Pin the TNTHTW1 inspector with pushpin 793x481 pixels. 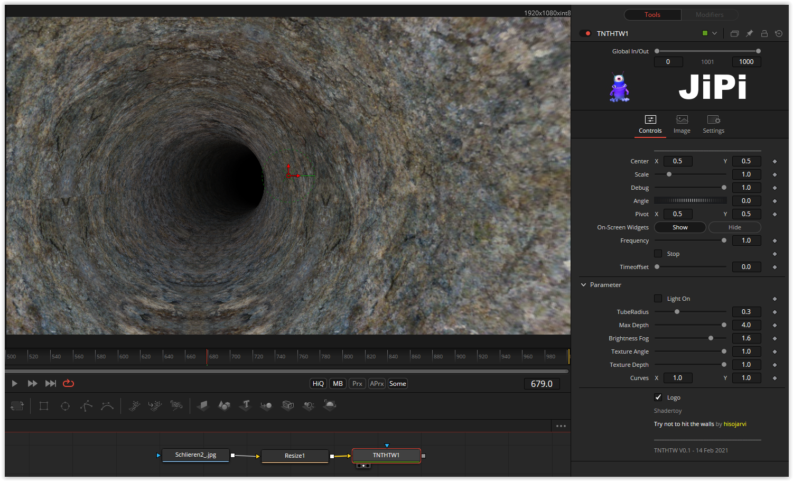tap(749, 33)
